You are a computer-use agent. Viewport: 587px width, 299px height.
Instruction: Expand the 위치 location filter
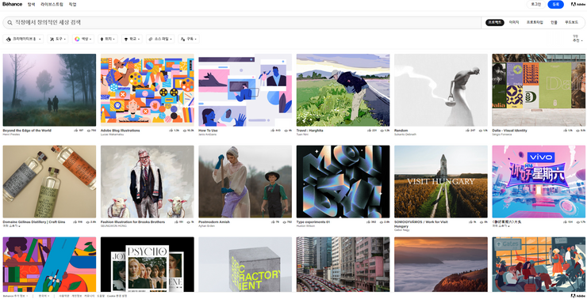pos(108,39)
